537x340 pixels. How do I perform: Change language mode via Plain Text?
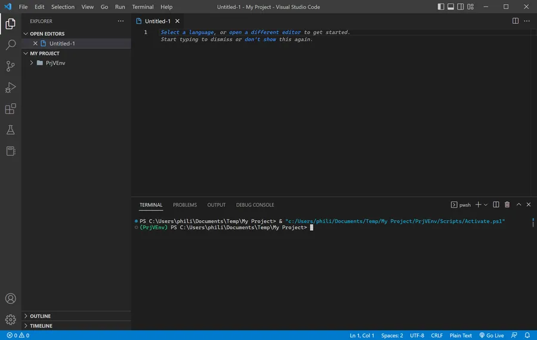460,335
